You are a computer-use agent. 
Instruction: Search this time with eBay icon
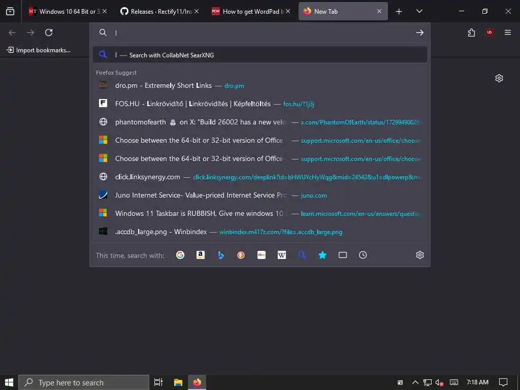pyautogui.click(x=262, y=255)
